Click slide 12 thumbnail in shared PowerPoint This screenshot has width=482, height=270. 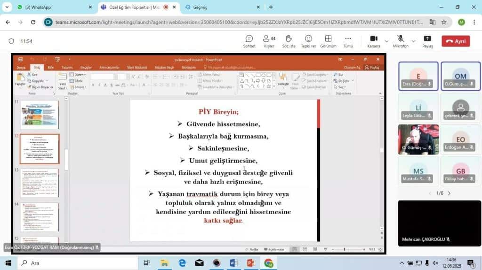click(40, 149)
